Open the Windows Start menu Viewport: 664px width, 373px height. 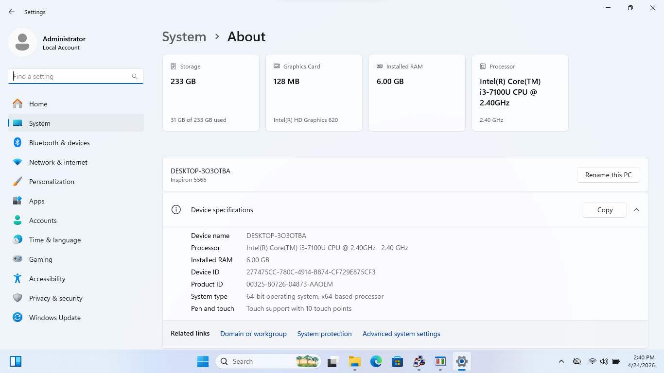[x=203, y=361]
